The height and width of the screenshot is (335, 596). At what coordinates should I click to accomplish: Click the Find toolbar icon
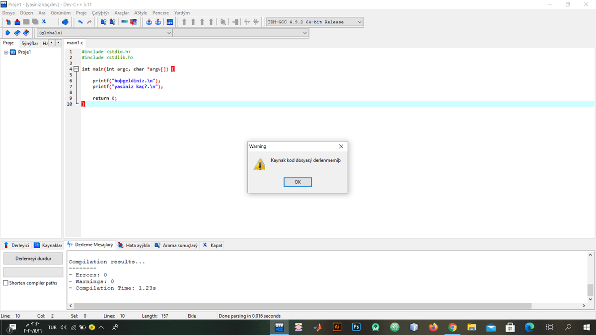(x=103, y=22)
